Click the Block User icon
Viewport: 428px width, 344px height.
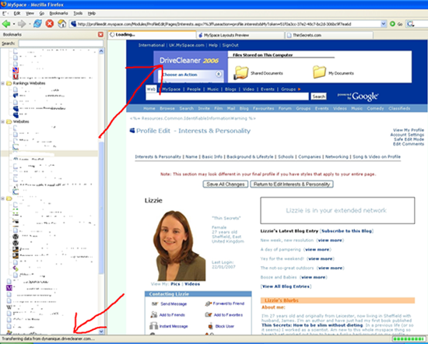click(x=210, y=326)
